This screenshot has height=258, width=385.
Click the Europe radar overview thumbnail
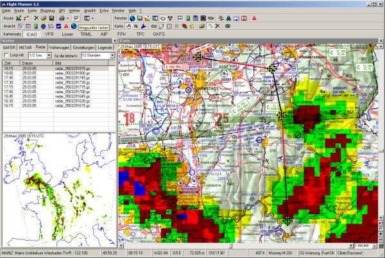click(x=59, y=190)
